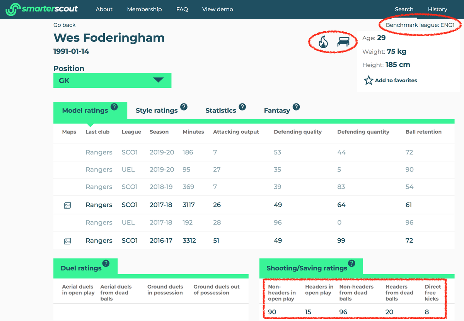Open the About menu item
This screenshot has height=321, width=464.
104,9
